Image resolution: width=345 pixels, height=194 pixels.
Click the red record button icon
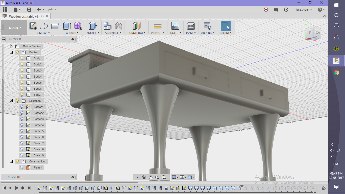click(x=266, y=10)
